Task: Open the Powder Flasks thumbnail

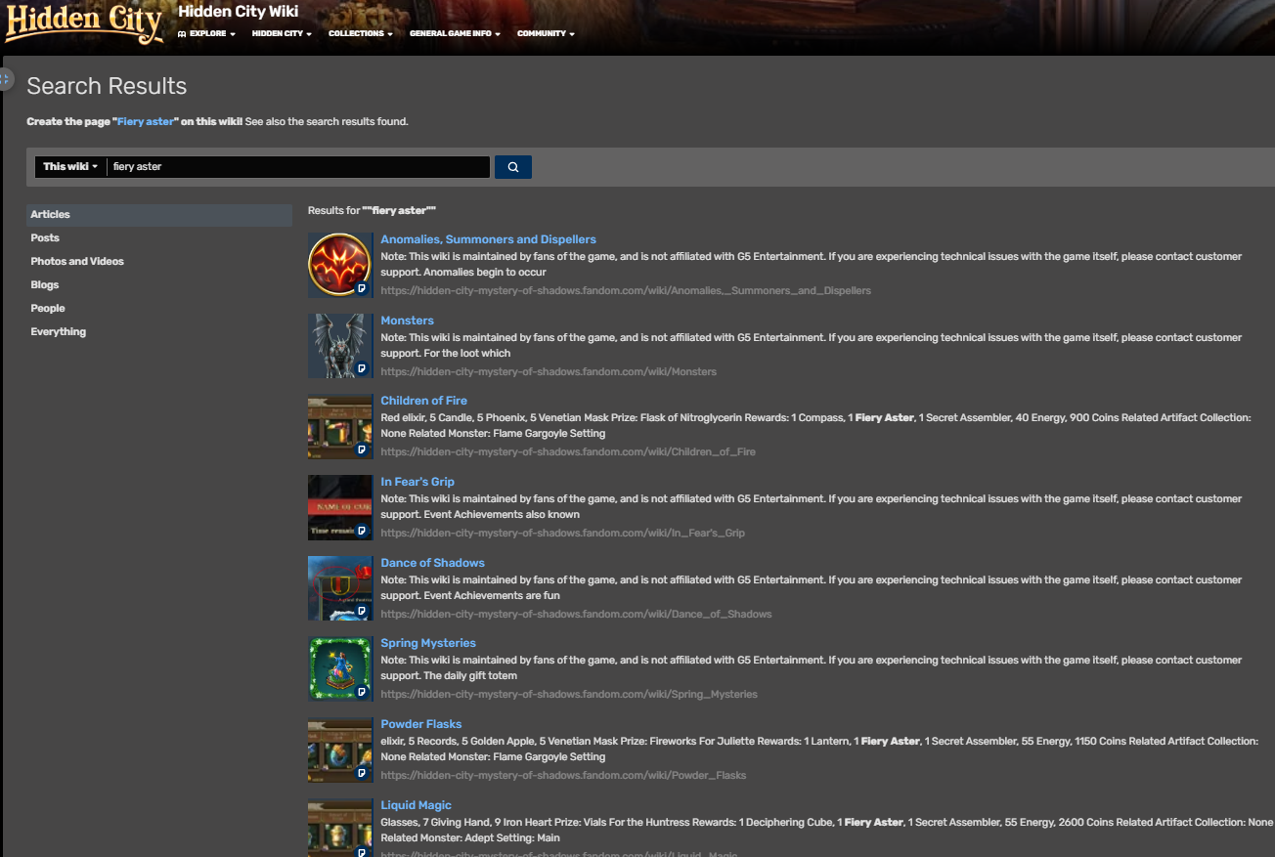Action: (x=340, y=750)
